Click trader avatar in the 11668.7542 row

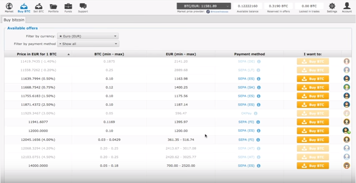(346, 87)
